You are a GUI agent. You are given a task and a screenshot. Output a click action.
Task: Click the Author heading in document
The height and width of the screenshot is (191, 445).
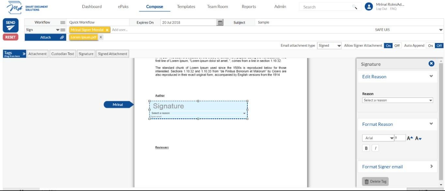[160, 95]
